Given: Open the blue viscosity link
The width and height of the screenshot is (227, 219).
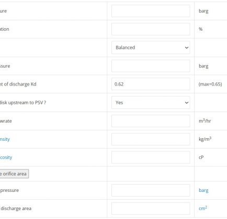Looking at the screenshot, I should tap(6, 157).
